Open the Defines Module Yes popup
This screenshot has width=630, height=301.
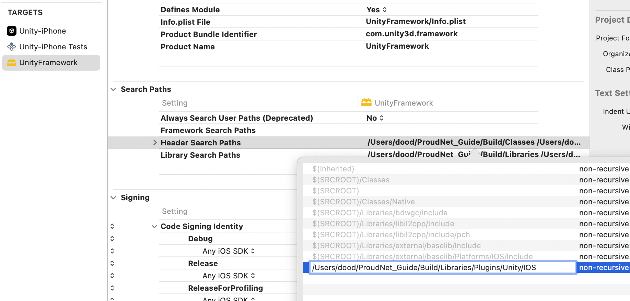pos(376,10)
